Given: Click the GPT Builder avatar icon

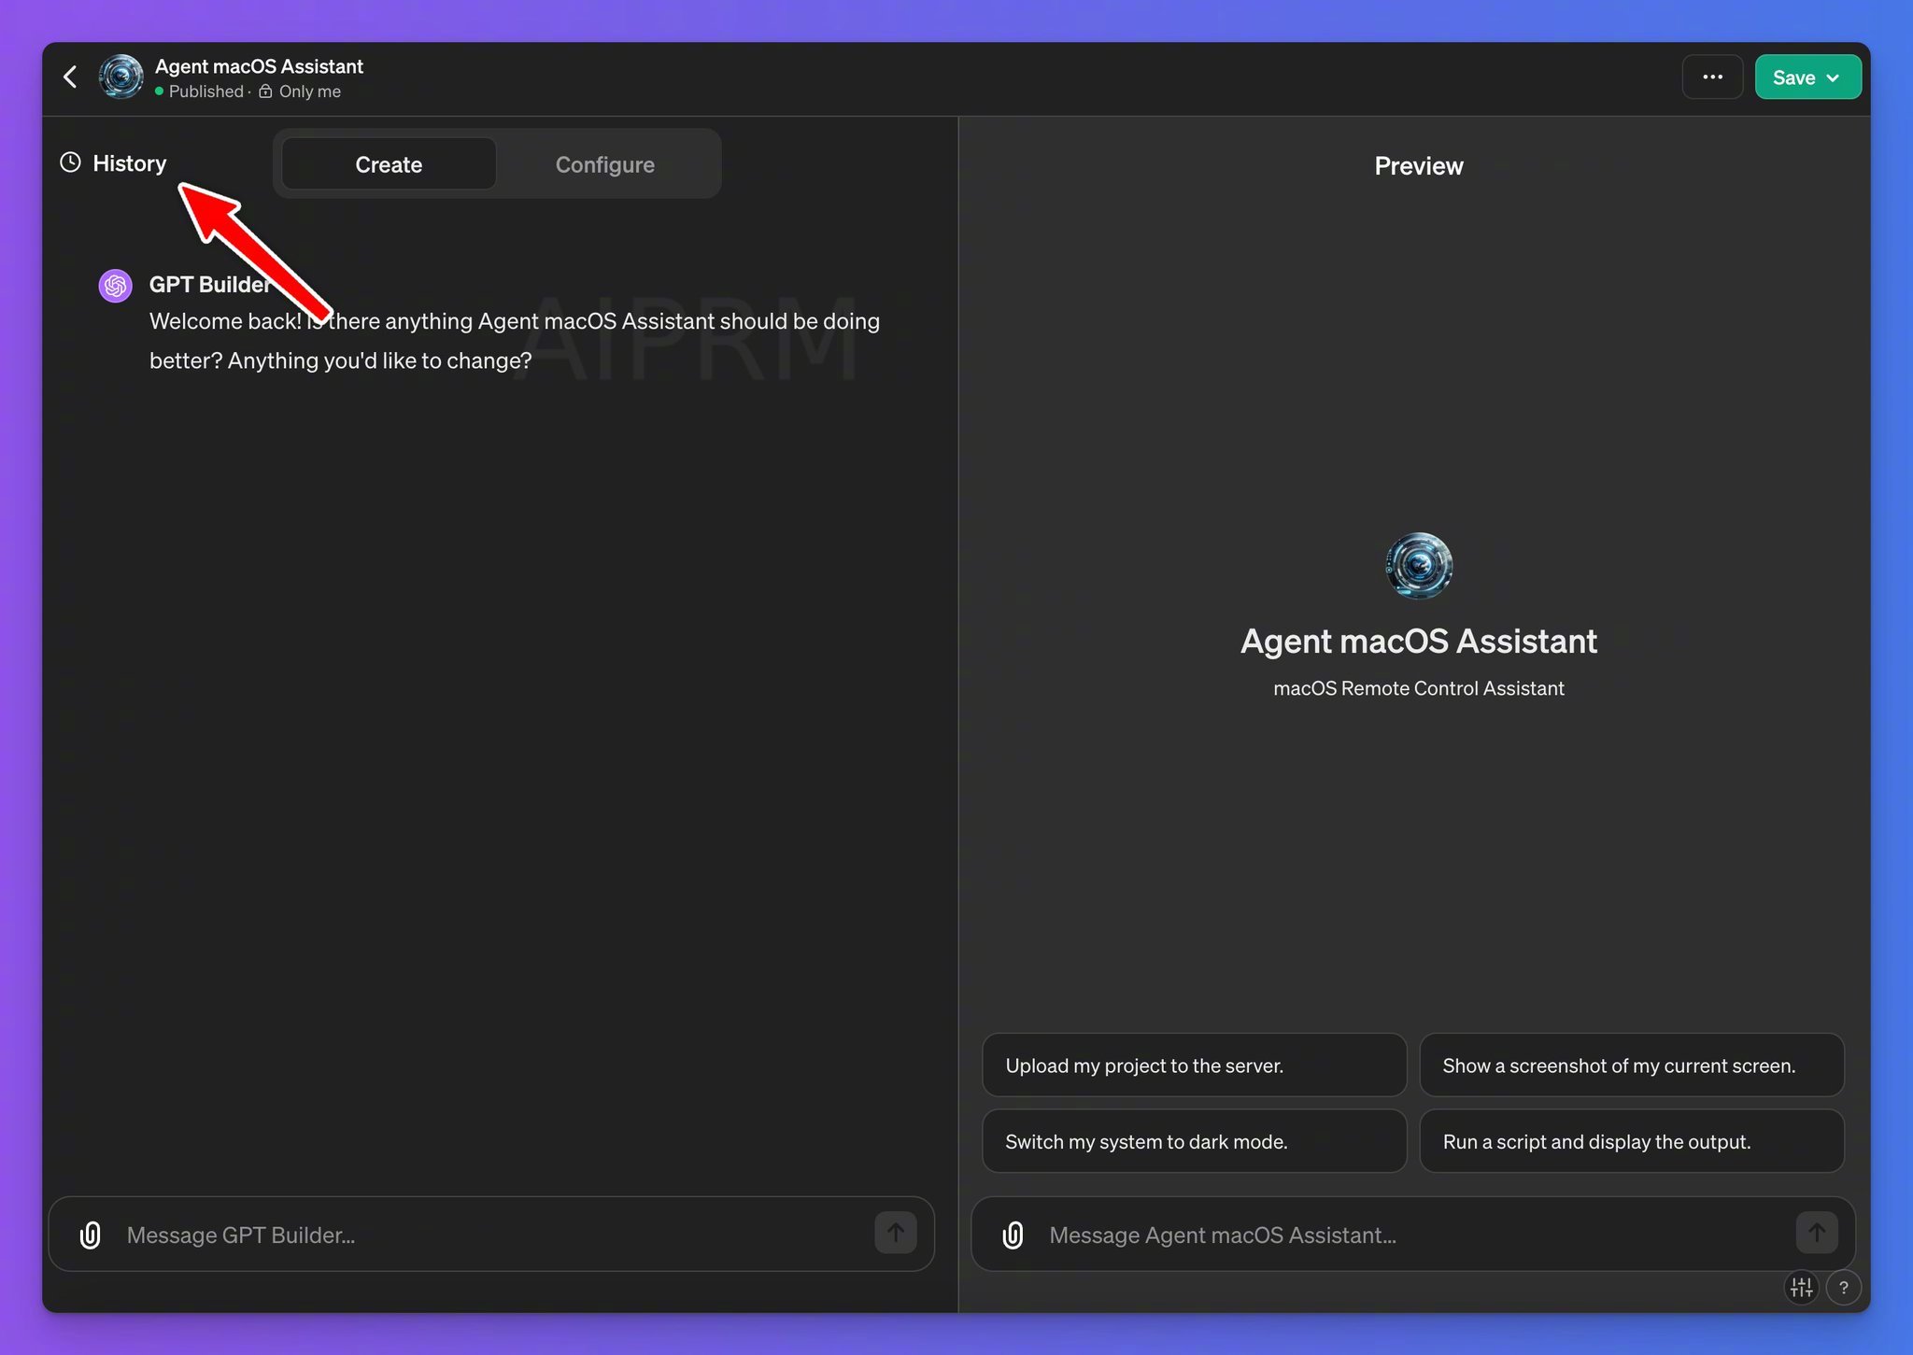Looking at the screenshot, I should [116, 286].
